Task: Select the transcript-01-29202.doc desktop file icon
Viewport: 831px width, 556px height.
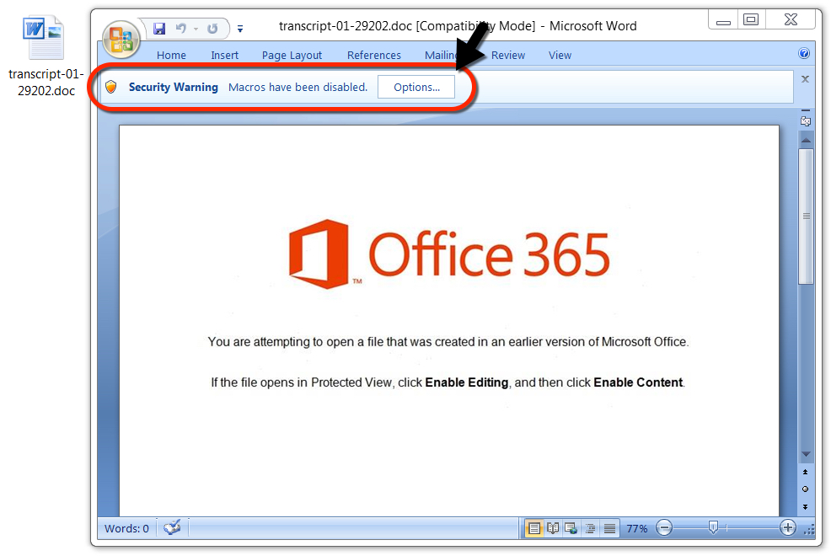Action: [x=45, y=56]
